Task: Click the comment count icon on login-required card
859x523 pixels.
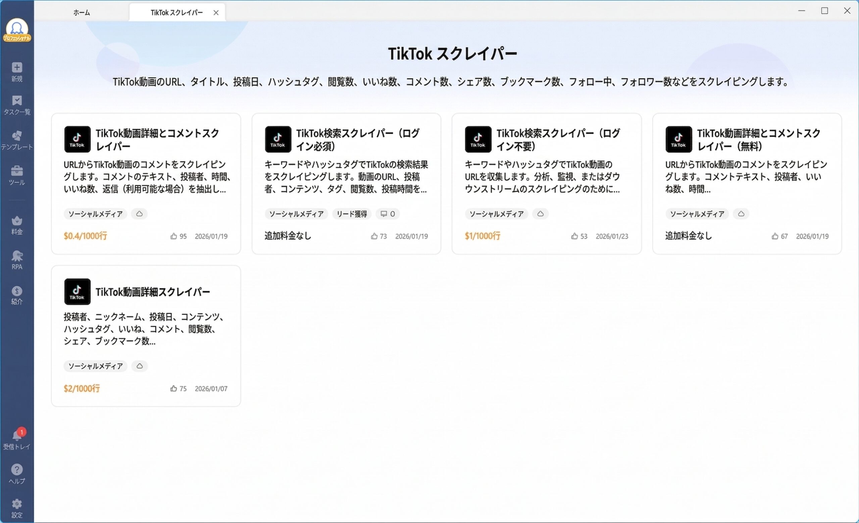Action: [387, 214]
